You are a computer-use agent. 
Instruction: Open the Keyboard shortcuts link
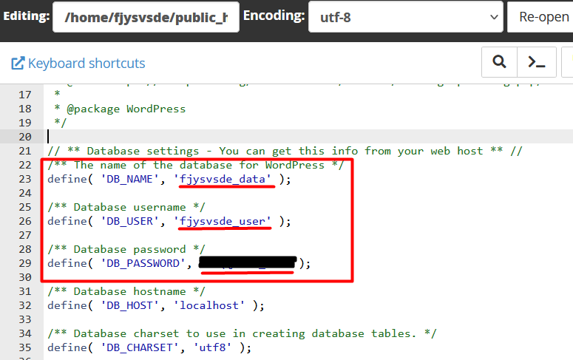coord(86,64)
